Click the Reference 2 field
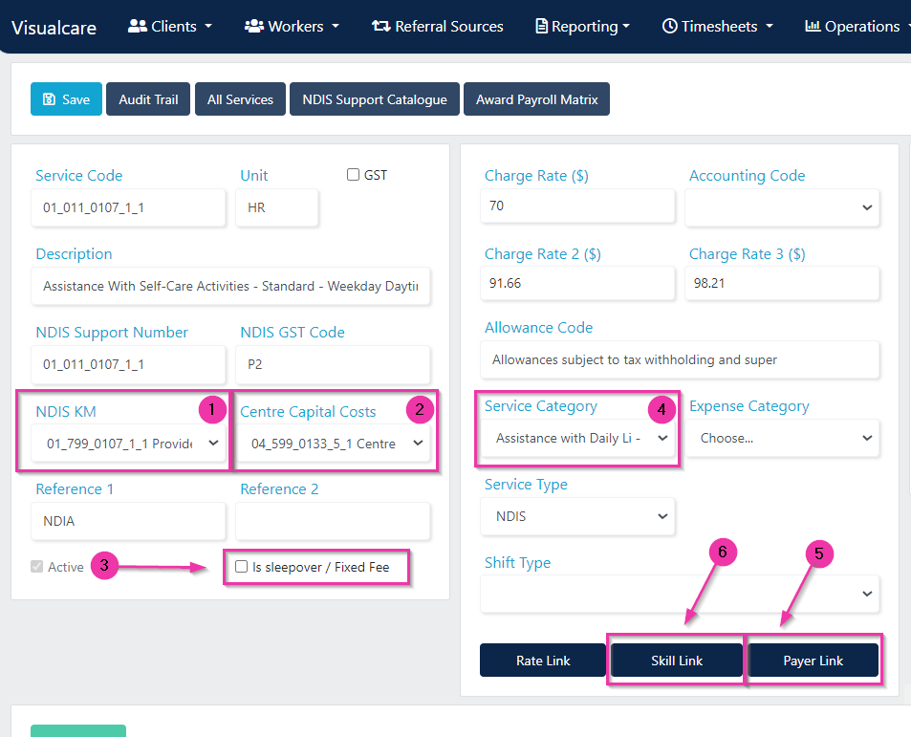This screenshot has height=737, width=911. click(333, 521)
